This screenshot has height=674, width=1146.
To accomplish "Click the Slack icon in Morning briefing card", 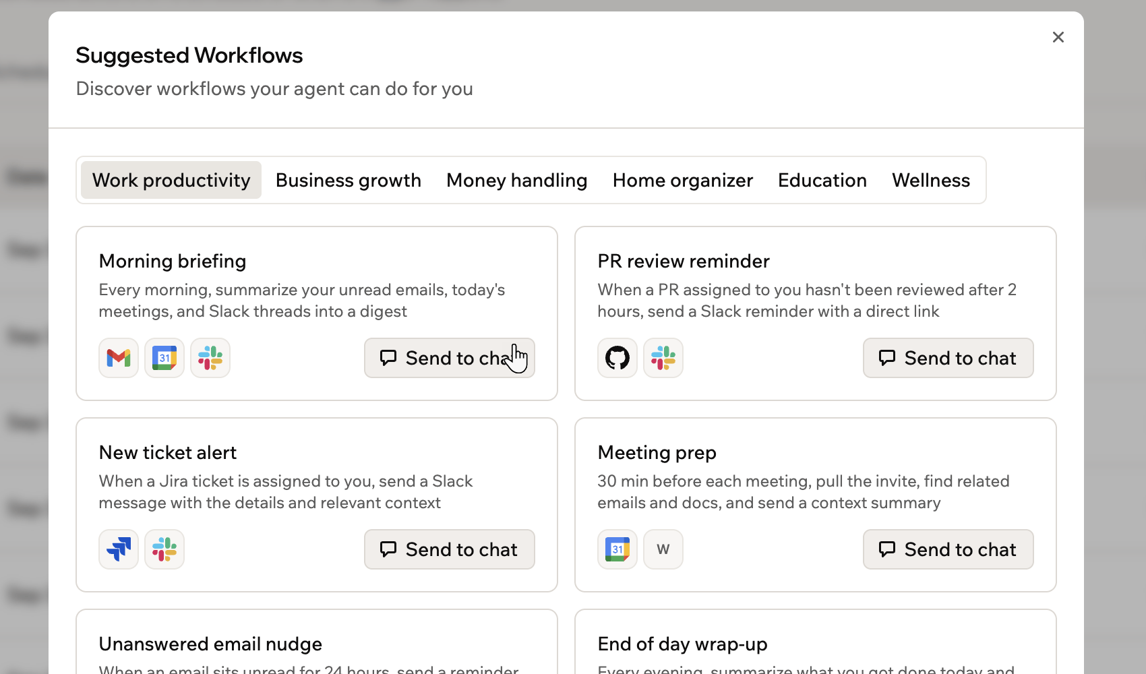I will pyautogui.click(x=210, y=358).
